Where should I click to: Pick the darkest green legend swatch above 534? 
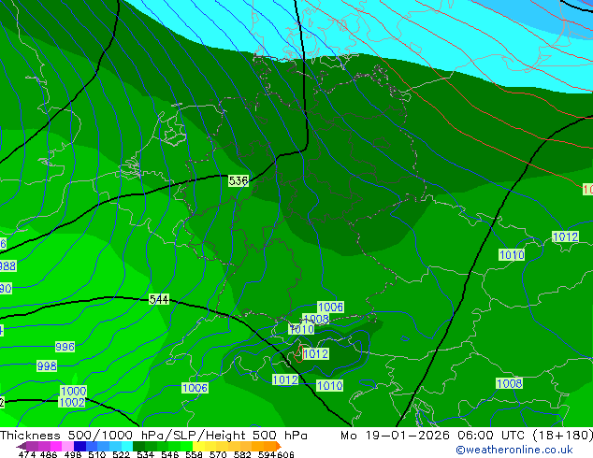[138, 446]
